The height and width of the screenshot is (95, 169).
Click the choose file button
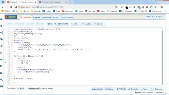34,88
